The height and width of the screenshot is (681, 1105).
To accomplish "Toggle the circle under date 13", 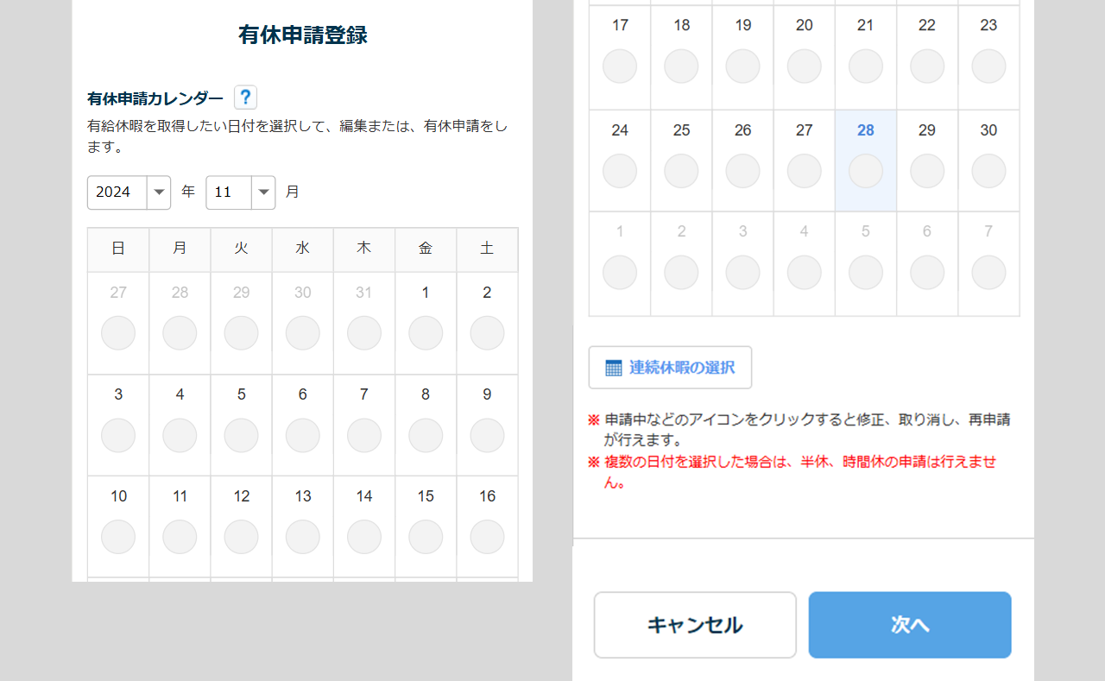I will [x=303, y=537].
